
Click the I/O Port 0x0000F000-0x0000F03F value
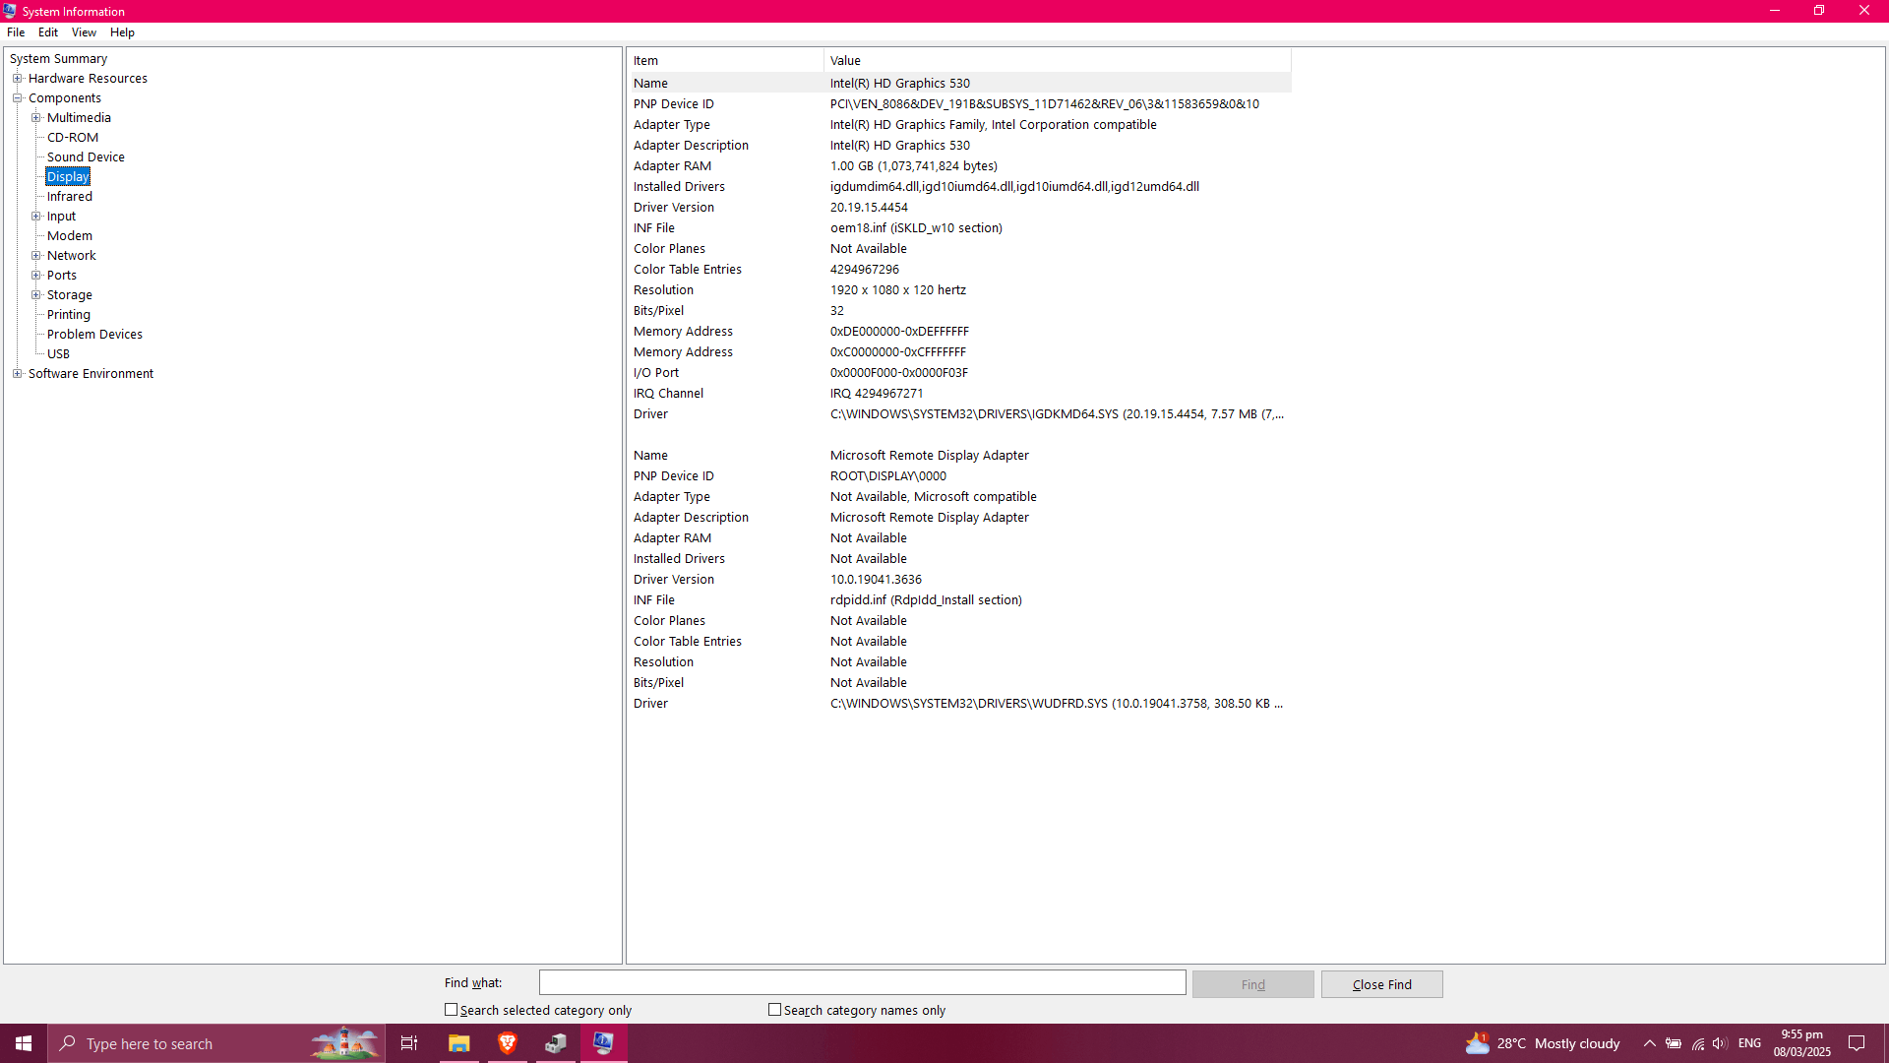point(898,373)
